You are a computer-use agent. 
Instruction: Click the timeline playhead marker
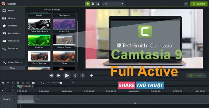point(20,87)
